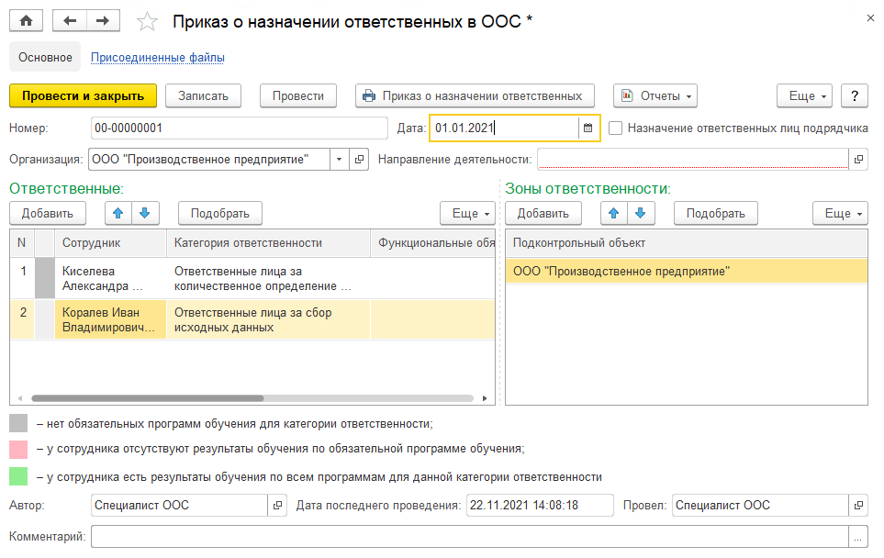Click the home icon in the toolbar
This screenshot has width=884, height=558.
[26, 19]
